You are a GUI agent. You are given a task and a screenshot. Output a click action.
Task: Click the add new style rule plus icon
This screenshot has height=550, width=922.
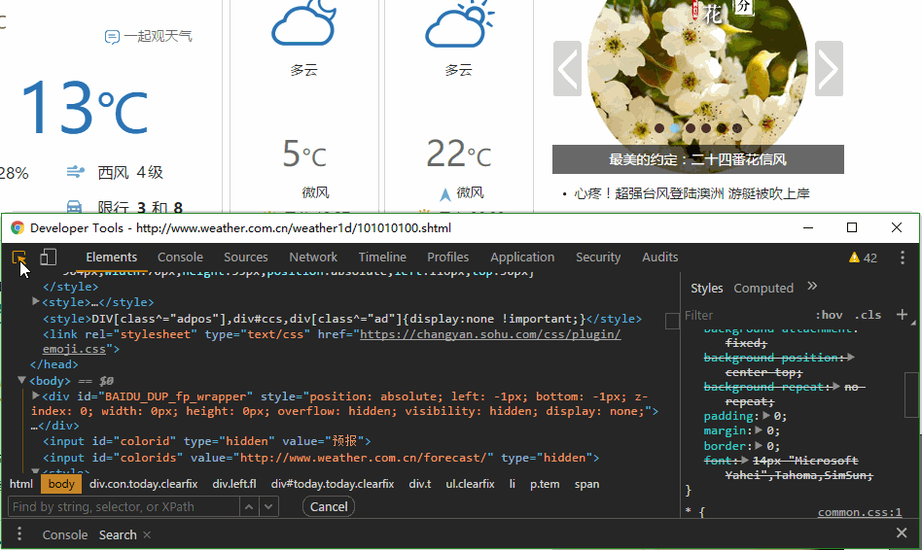tap(902, 315)
